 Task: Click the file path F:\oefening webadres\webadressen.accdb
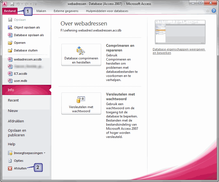pyautogui.click(x=91, y=30)
